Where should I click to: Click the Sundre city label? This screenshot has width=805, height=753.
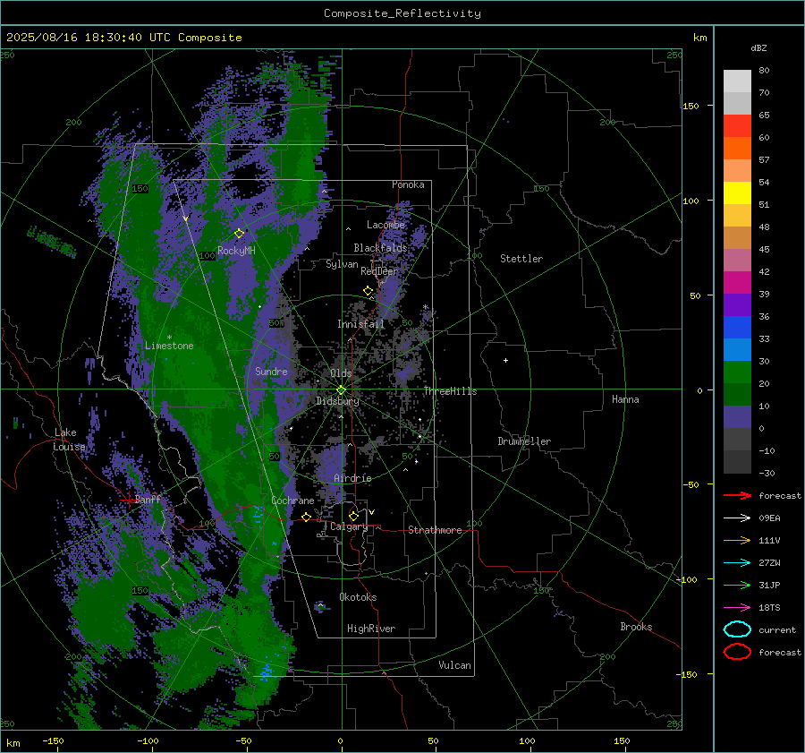pyautogui.click(x=271, y=371)
